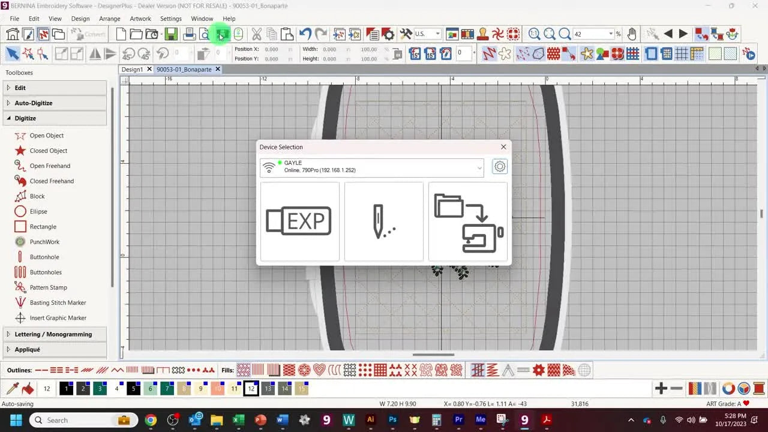This screenshot has height=432, width=768.
Task: Close the 90053-01_Bonaparte tab
Action: 218,69
